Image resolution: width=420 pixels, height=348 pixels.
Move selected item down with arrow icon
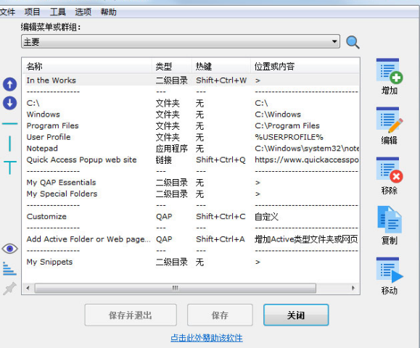tap(10, 103)
